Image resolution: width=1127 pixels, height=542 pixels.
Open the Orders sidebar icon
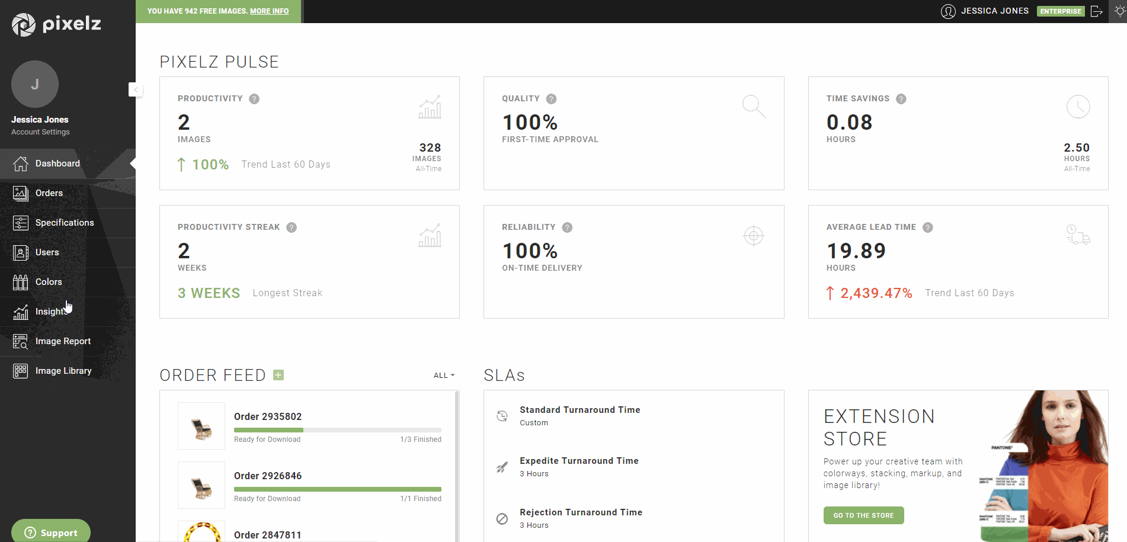point(21,193)
